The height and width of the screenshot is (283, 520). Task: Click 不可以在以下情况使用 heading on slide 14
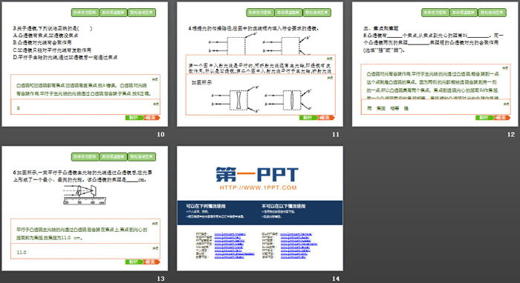(x=284, y=206)
